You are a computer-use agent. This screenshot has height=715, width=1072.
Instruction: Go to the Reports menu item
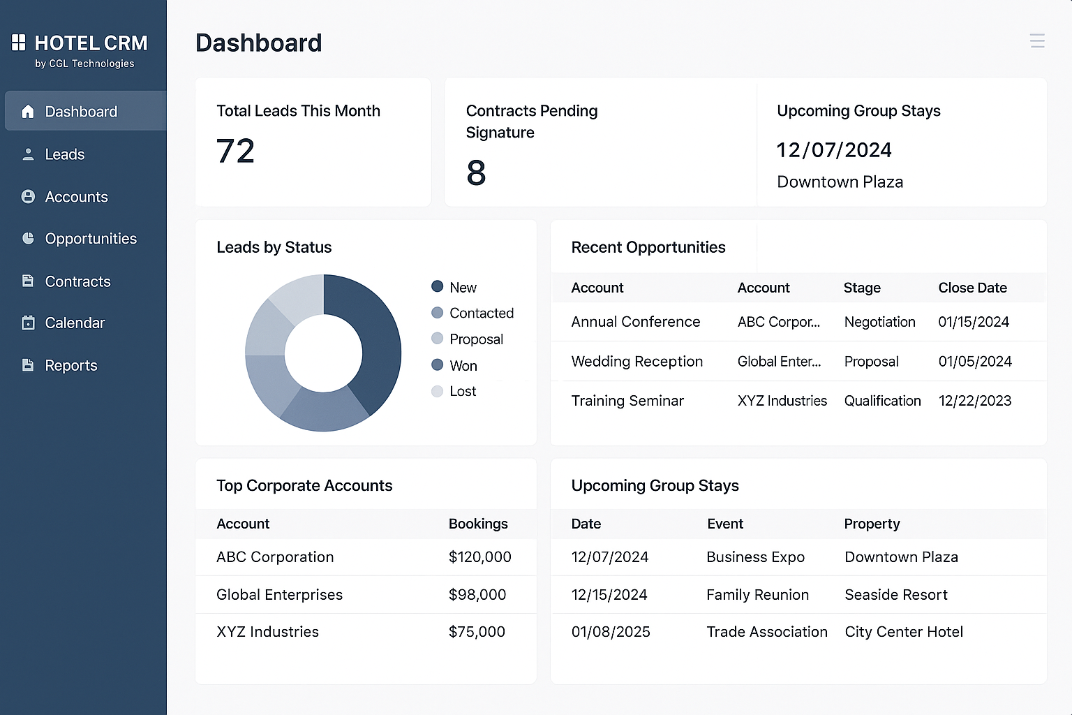(x=71, y=365)
